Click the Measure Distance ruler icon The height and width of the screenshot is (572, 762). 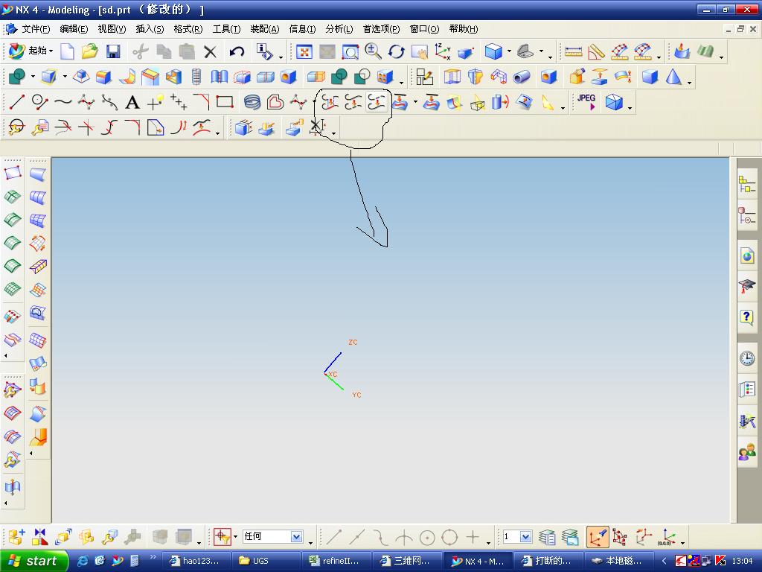574,51
